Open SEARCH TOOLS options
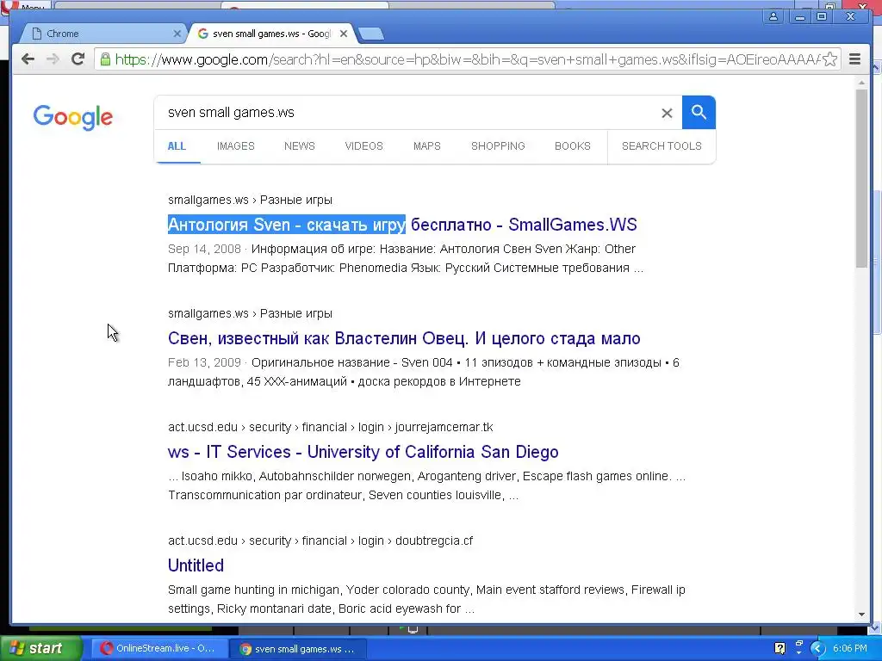882x661 pixels. point(661,146)
